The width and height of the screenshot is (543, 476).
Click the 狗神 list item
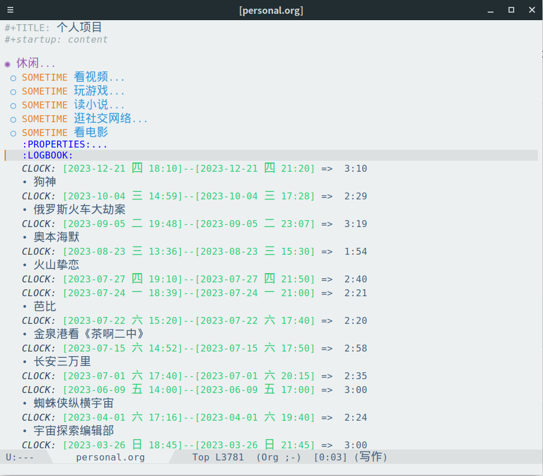click(45, 182)
